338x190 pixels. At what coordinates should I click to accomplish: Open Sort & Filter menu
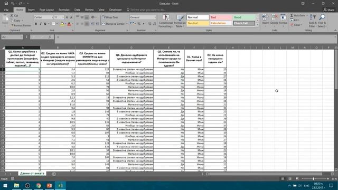pos(313,21)
